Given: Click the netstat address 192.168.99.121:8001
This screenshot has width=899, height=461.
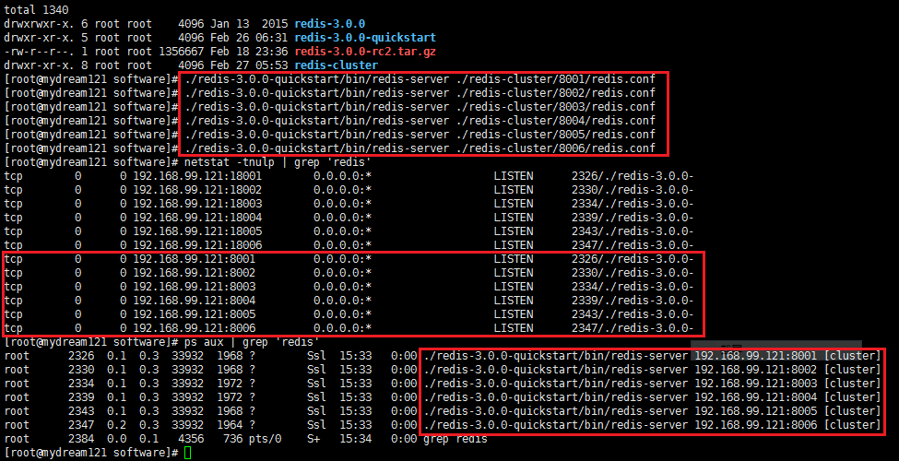Looking at the screenshot, I should (195, 259).
